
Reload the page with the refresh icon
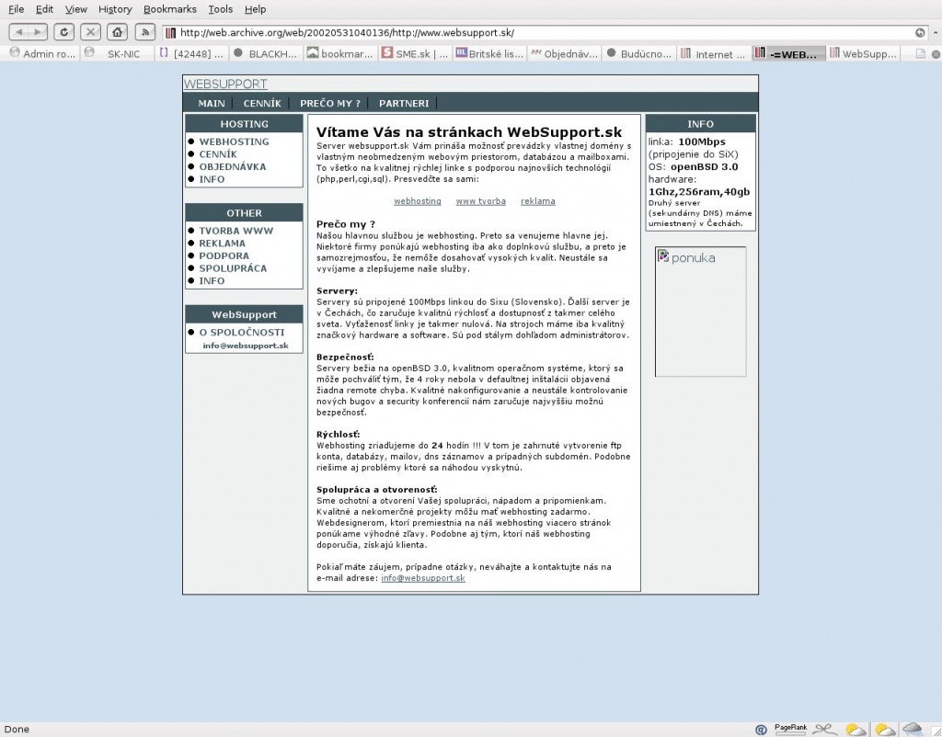63,30
